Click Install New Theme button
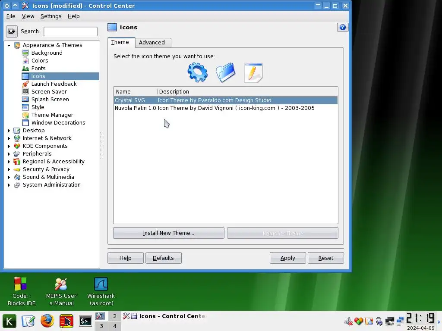Image resolution: width=442 pixels, height=331 pixels. 169,233
